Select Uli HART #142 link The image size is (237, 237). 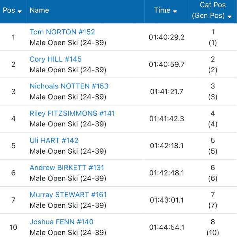(x=54, y=140)
